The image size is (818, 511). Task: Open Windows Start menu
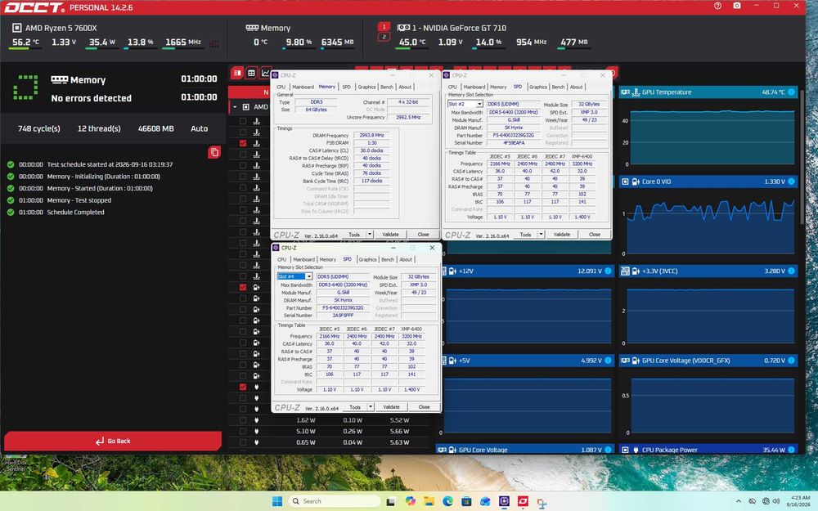pos(277,501)
